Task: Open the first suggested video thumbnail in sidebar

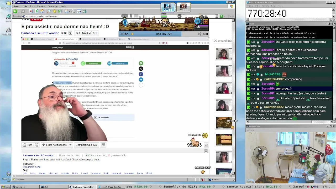Action: [224, 54]
